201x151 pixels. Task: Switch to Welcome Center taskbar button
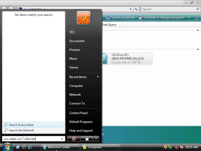[x=60, y=147]
